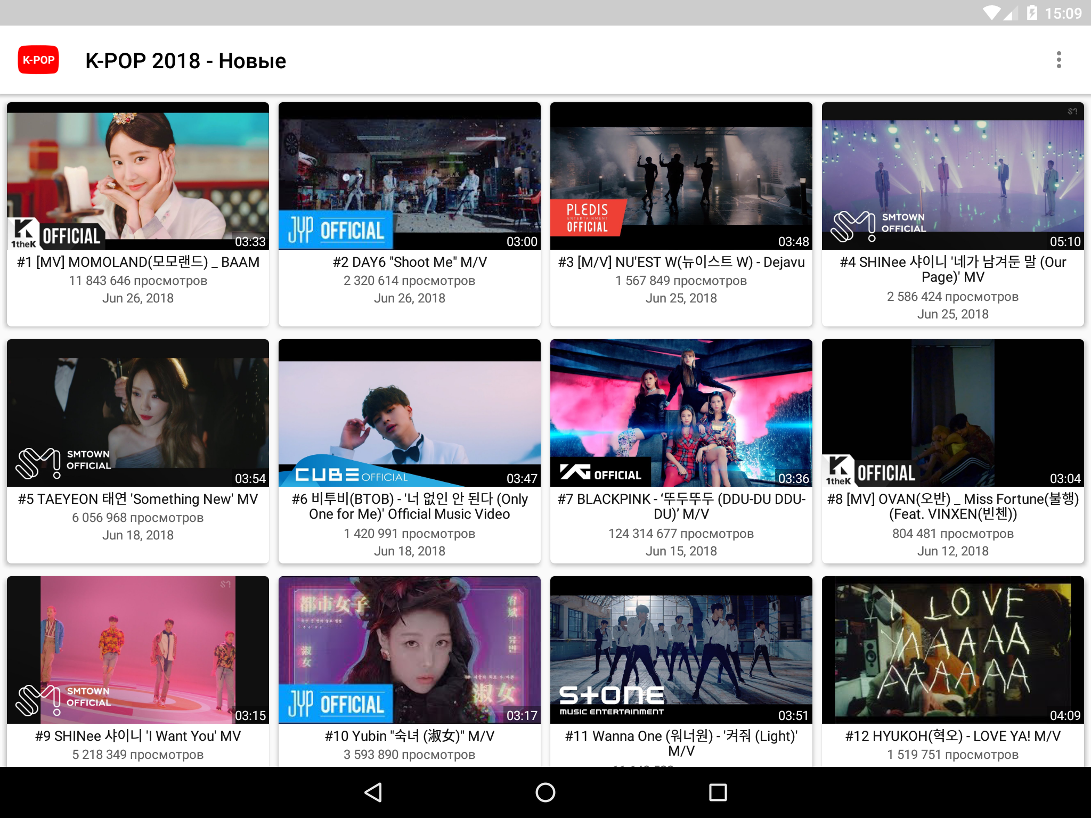
Task: Tap the 'Jun 12, 2018' date under OVAN
Action: tap(953, 551)
